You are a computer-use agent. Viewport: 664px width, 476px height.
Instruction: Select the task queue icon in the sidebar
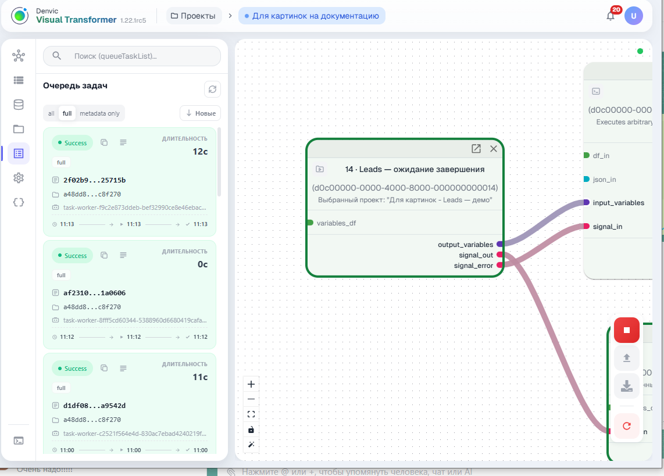(x=19, y=153)
